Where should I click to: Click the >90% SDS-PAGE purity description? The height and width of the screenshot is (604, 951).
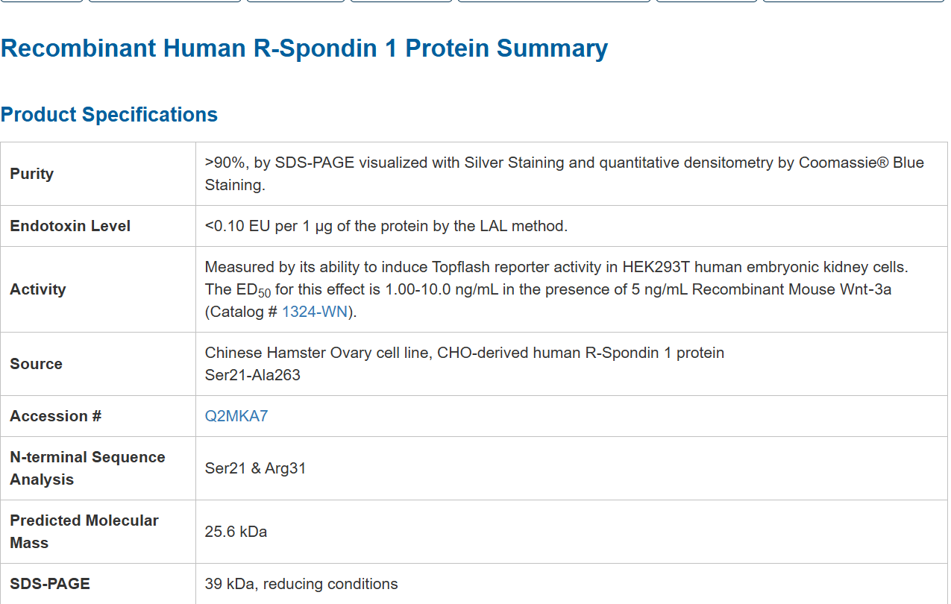point(564,163)
